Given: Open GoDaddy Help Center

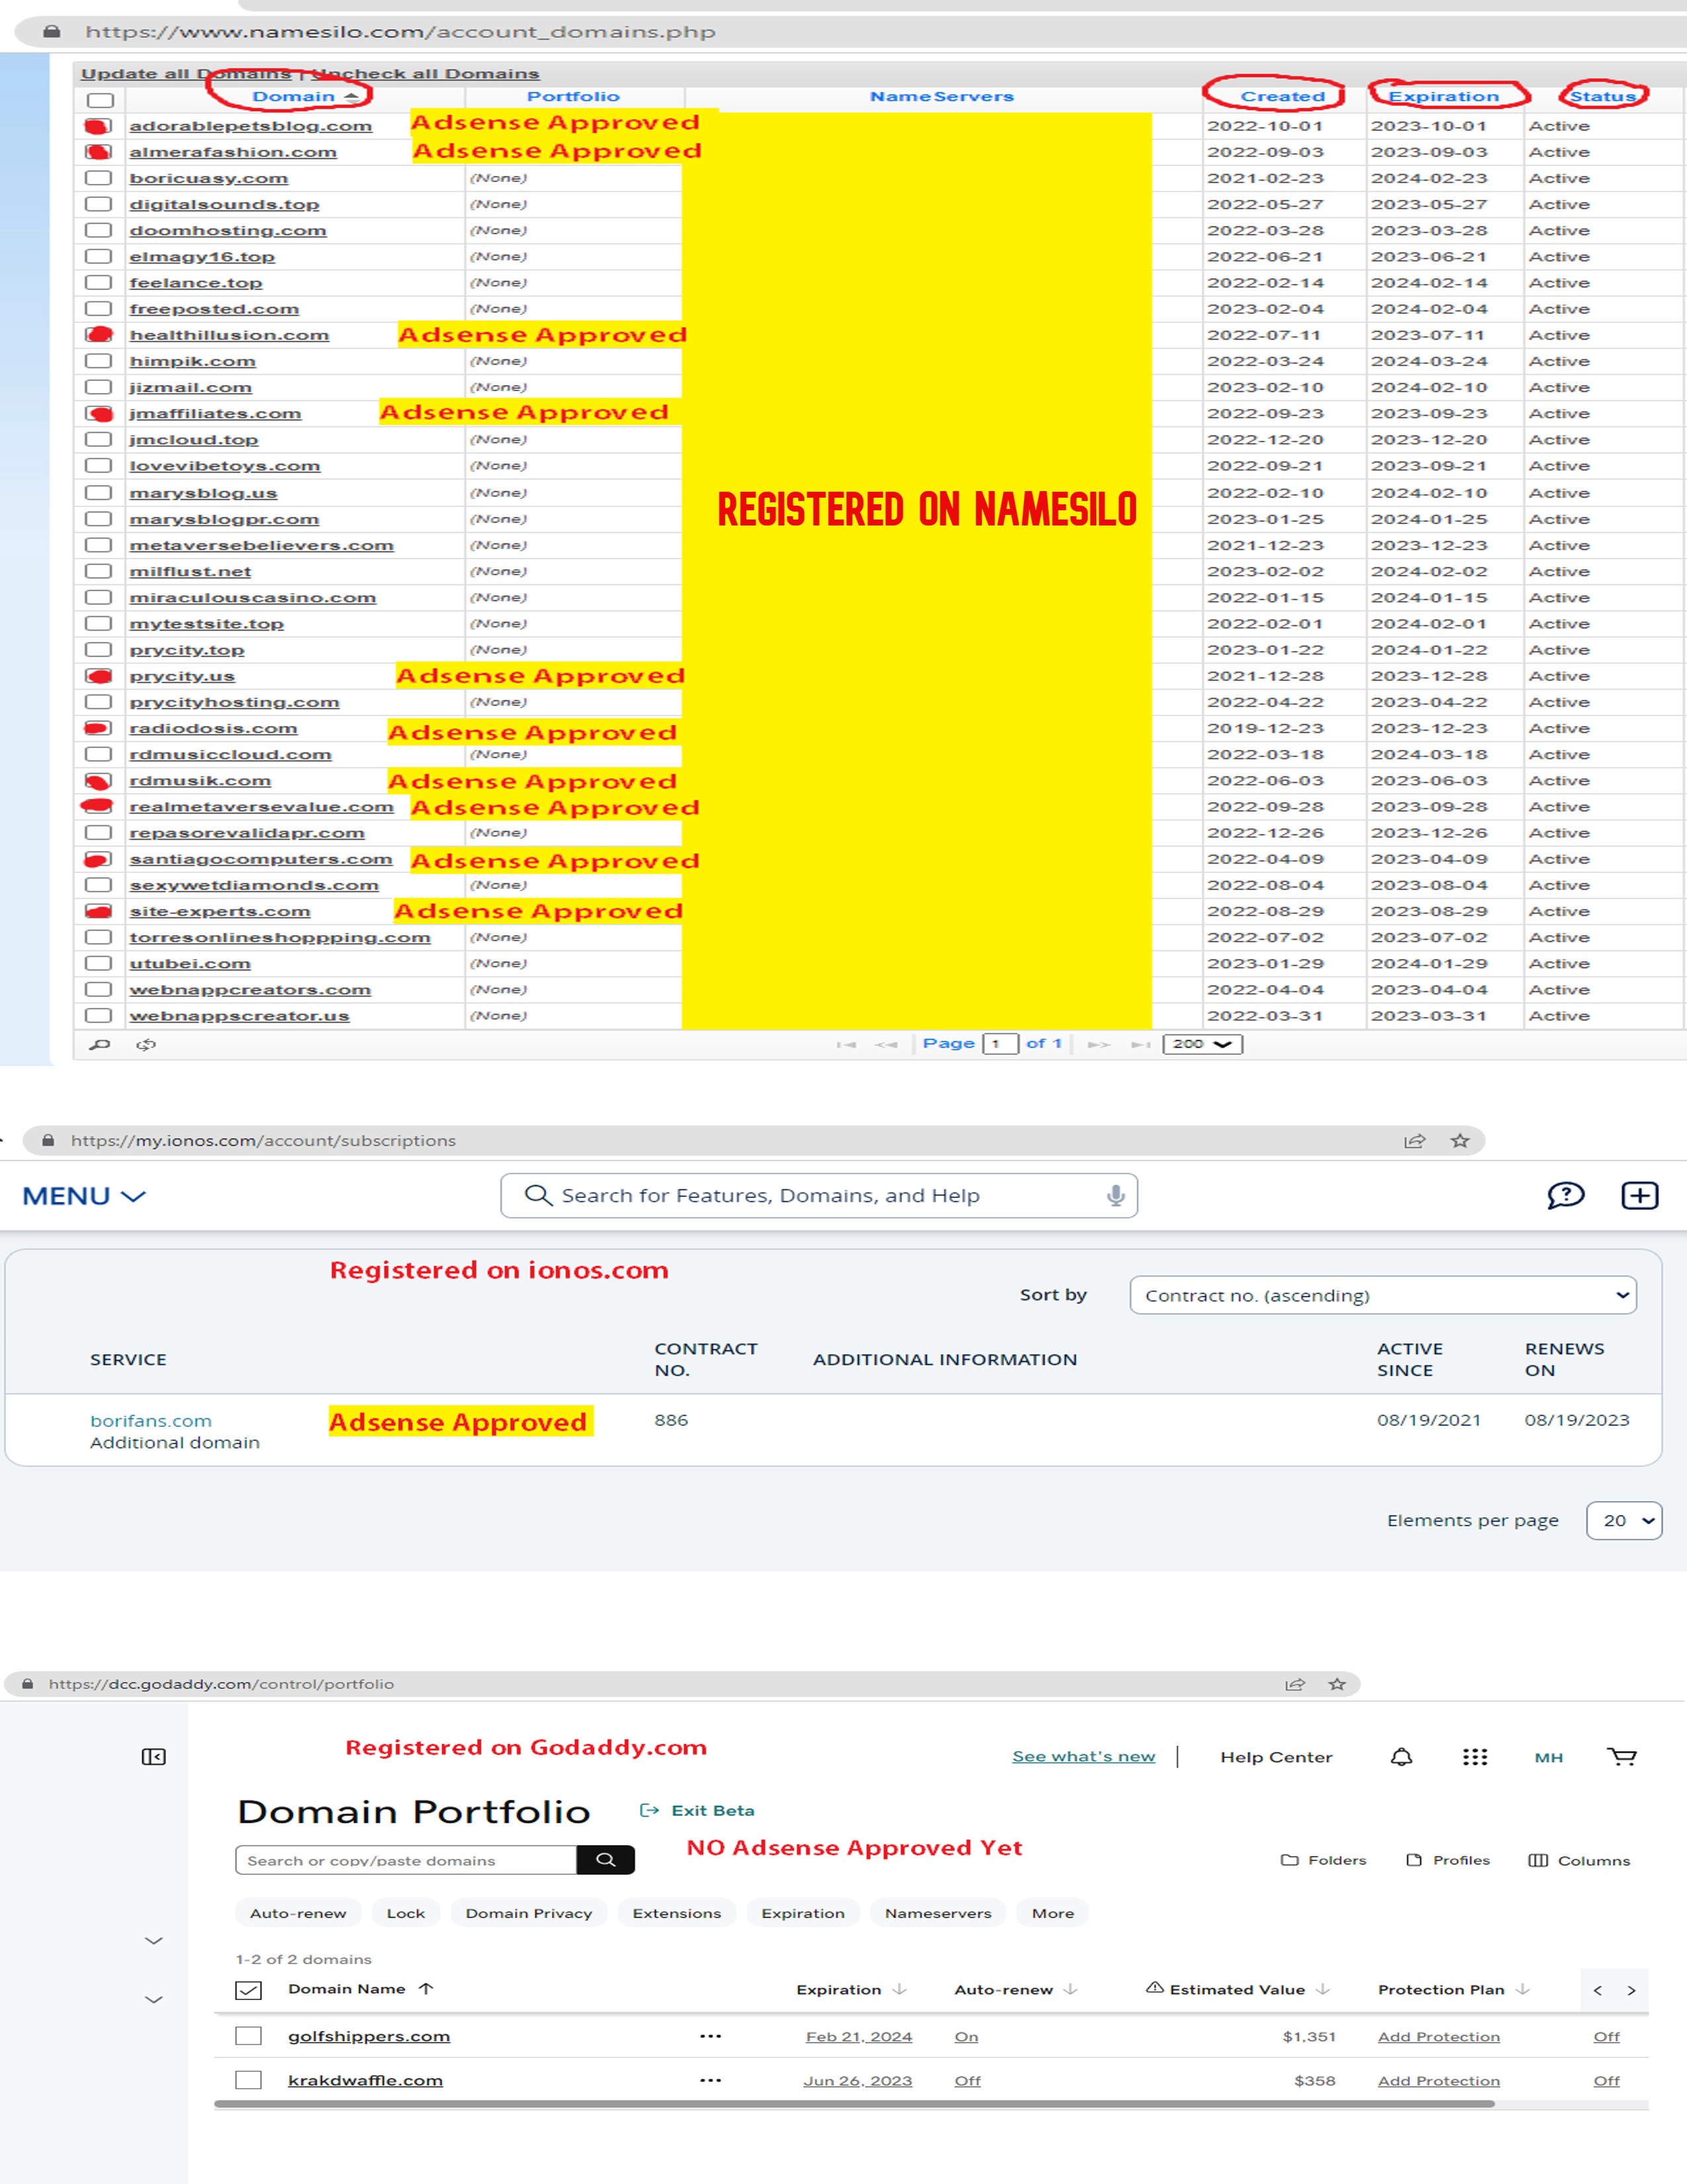Looking at the screenshot, I should coord(1276,1757).
